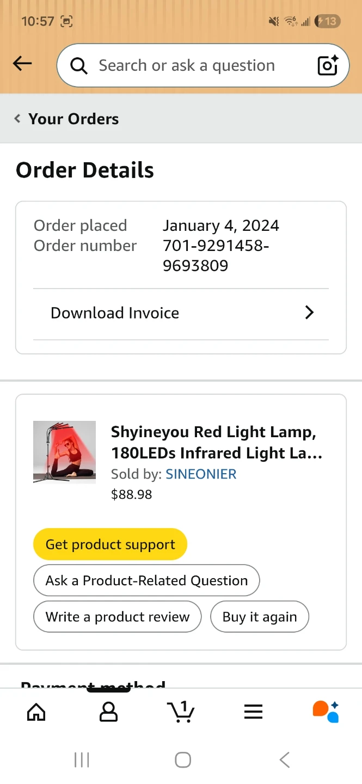Viewport: 362px width, 784px height.
Task: Go back via Your Orders chevron
Action: (17, 119)
